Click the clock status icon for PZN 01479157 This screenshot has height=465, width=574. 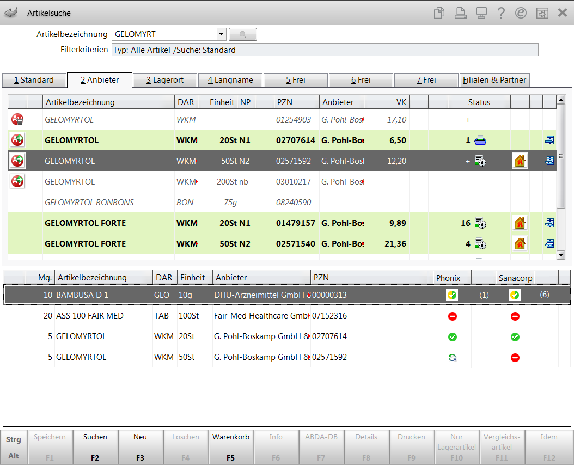point(480,223)
